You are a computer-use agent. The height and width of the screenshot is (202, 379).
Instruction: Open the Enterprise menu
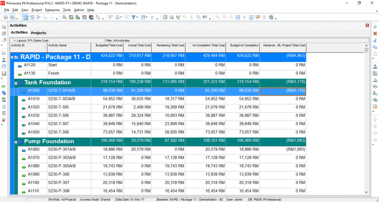coord(52,10)
